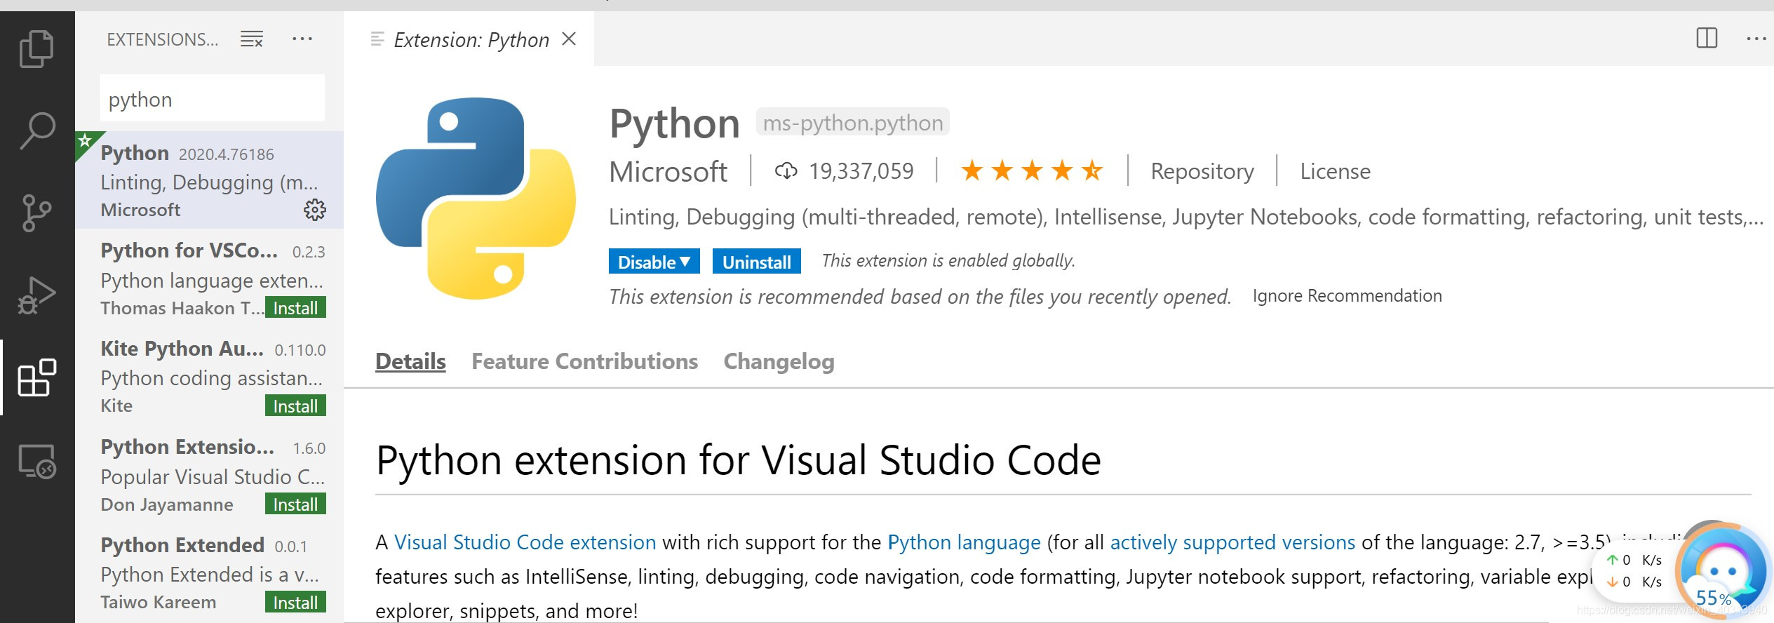Open the Remote Explorer icon

[x=36, y=461]
